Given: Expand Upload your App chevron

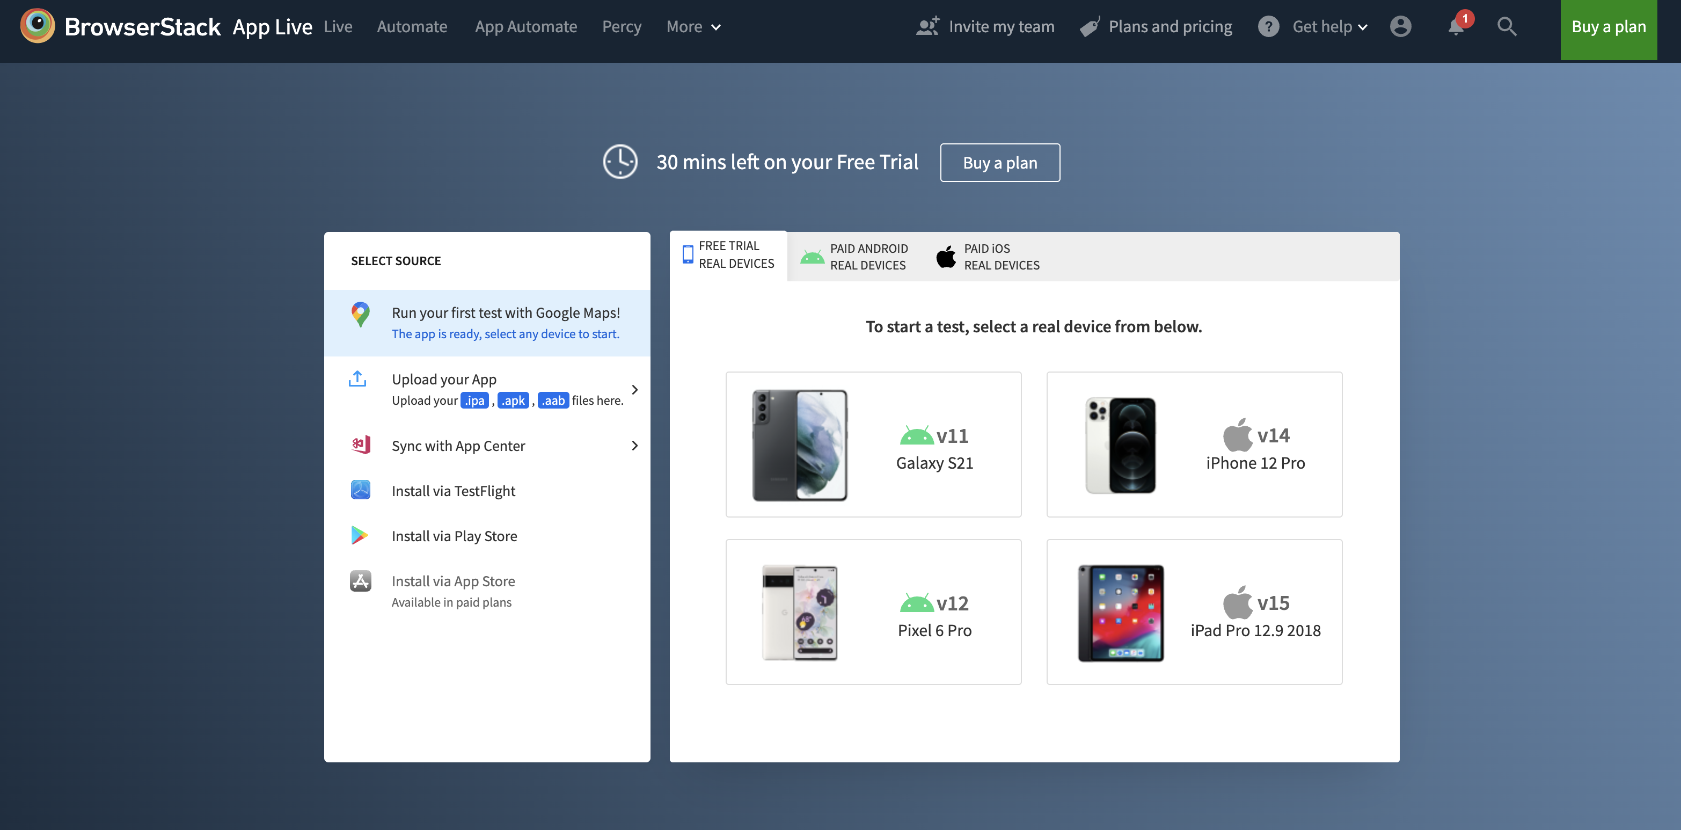Looking at the screenshot, I should [x=634, y=390].
